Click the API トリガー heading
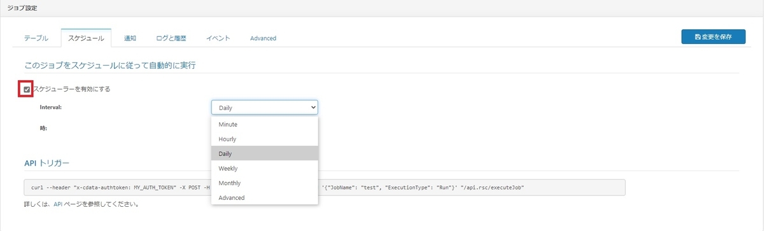The width and height of the screenshot is (764, 231). point(46,163)
